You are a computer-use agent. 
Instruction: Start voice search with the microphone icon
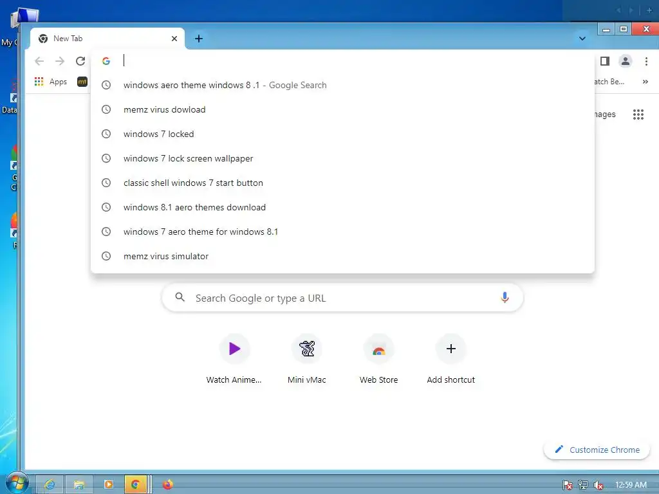click(x=505, y=298)
